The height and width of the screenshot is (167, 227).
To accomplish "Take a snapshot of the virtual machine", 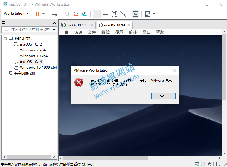I will [x=67, y=14].
